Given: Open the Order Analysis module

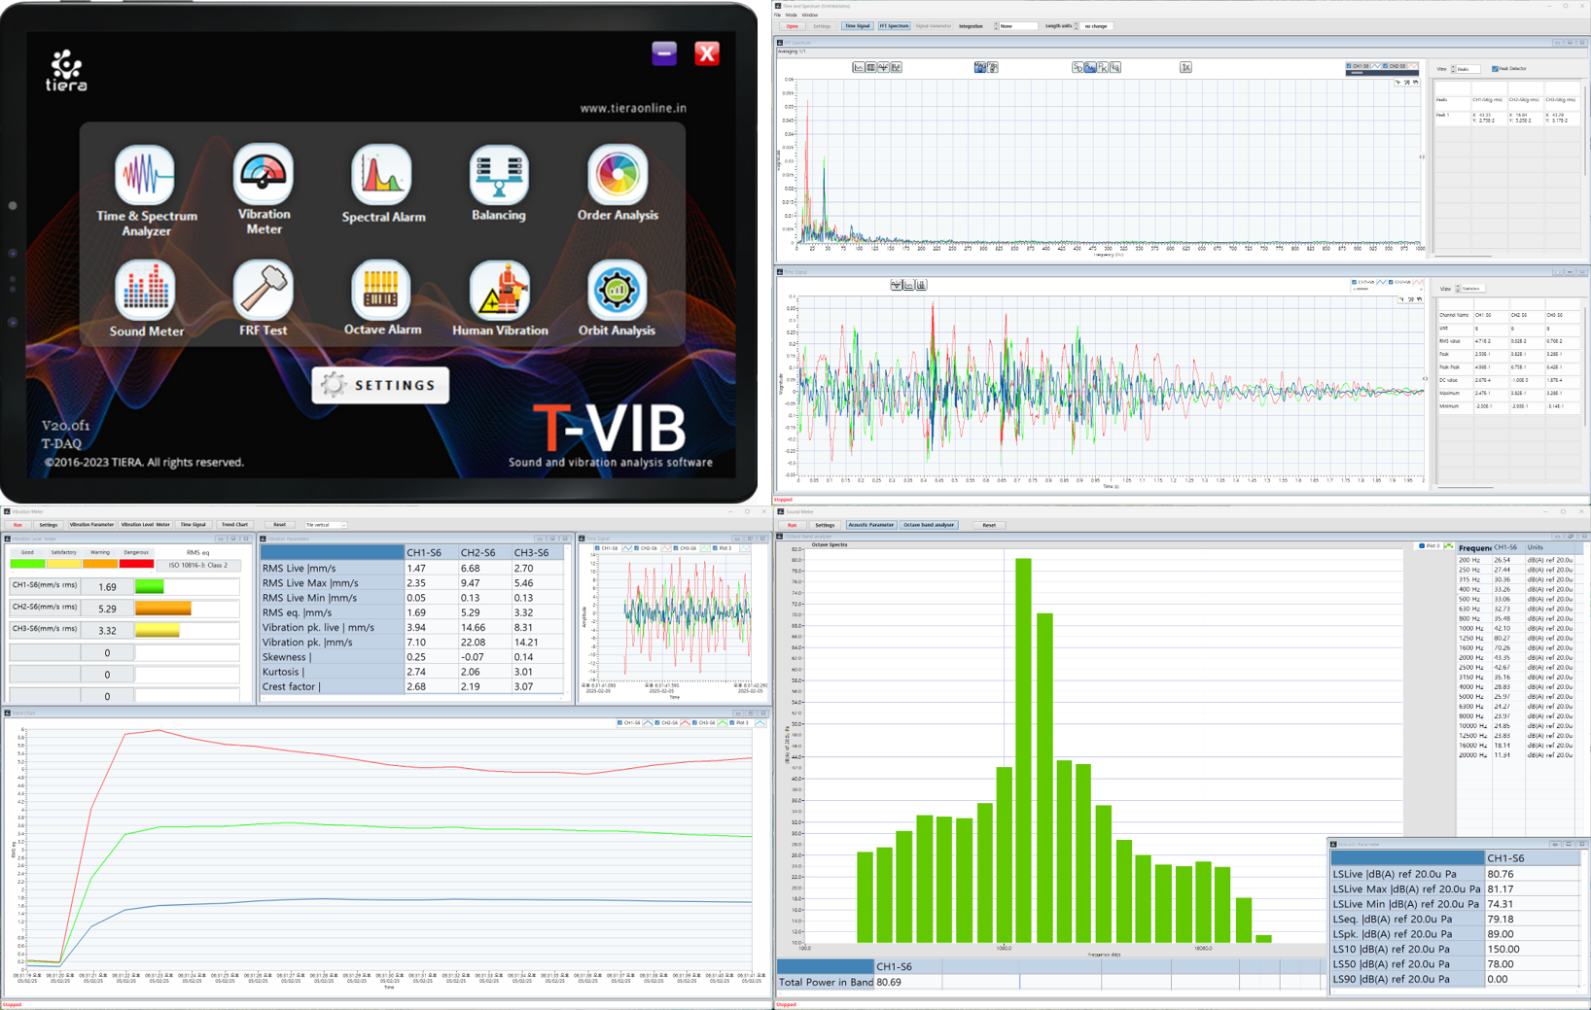Looking at the screenshot, I should coord(617,176).
